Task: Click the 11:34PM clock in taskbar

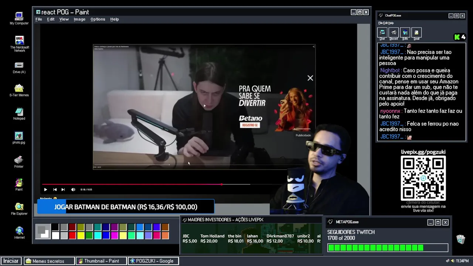Action: click(462, 261)
